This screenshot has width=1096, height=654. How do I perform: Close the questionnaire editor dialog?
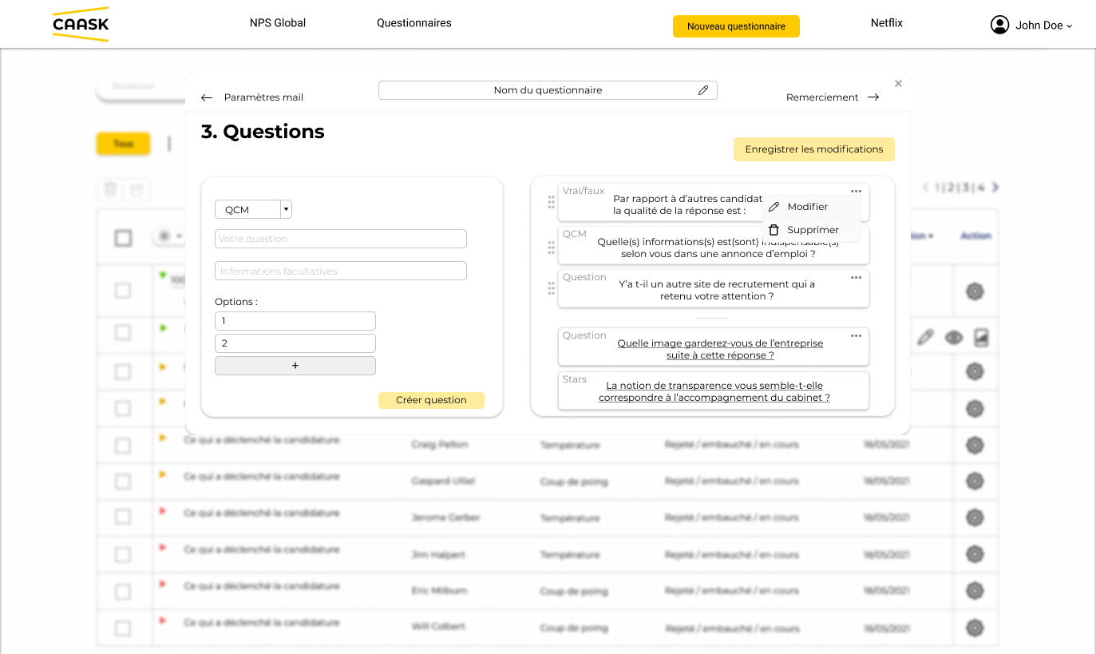pos(898,83)
